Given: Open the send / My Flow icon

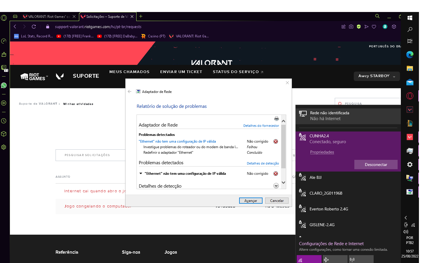Looking at the screenshot, I should (x=366, y=27).
